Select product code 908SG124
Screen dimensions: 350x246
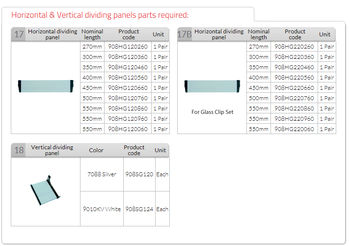139,209
